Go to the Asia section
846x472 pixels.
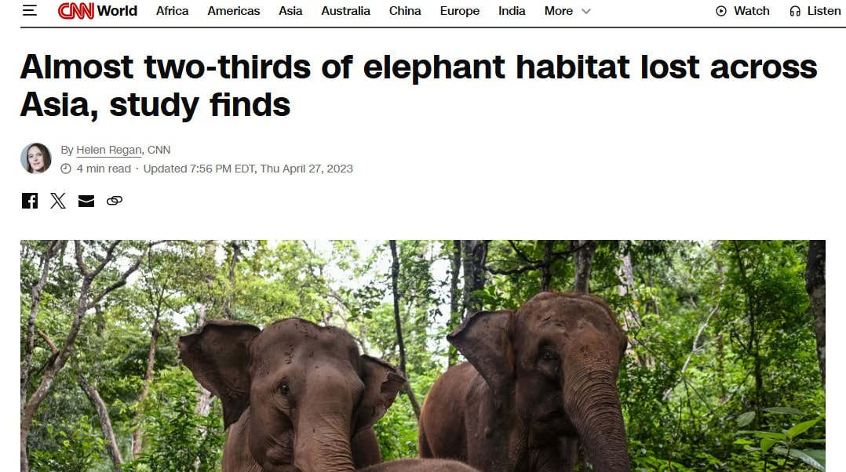point(290,11)
